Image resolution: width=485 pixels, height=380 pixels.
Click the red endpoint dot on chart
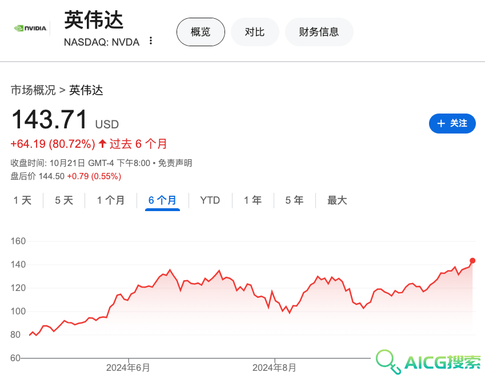[472, 260]
